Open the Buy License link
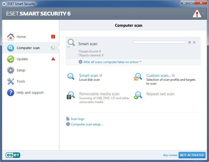The image size is (209, 162). (170, 155)
